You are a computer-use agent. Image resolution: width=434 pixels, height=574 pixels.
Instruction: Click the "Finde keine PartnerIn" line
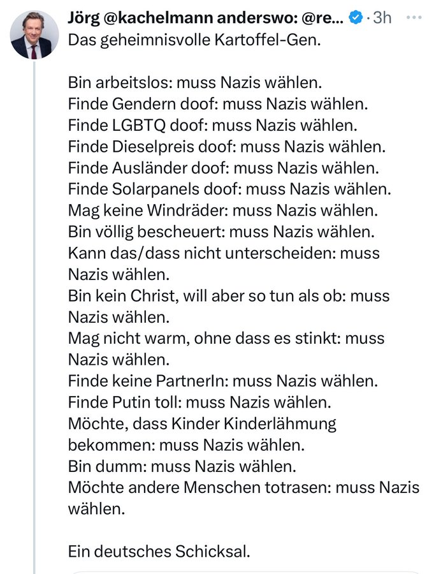[223, 381]
